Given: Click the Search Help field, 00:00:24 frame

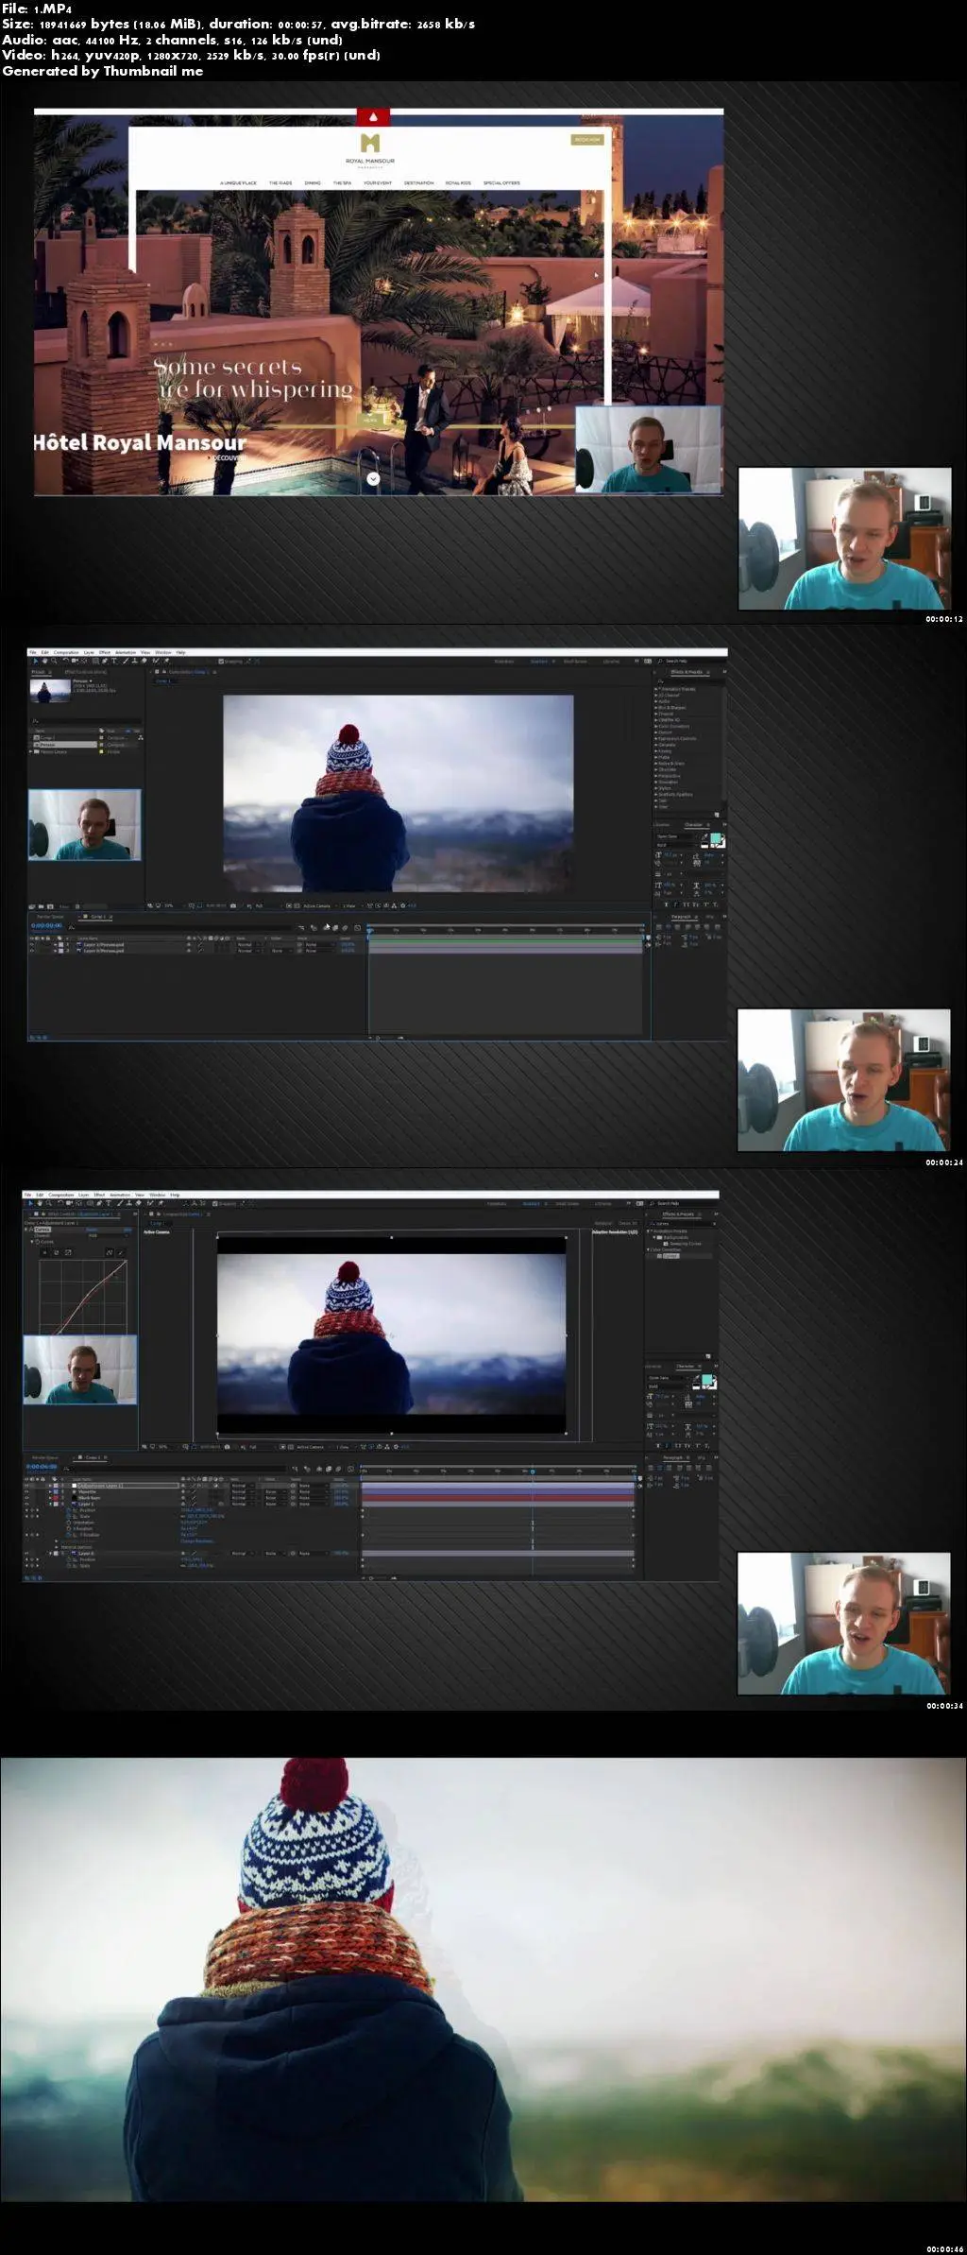Looking at the screenshot, I should pyautogui.click(x=690, y=661).
